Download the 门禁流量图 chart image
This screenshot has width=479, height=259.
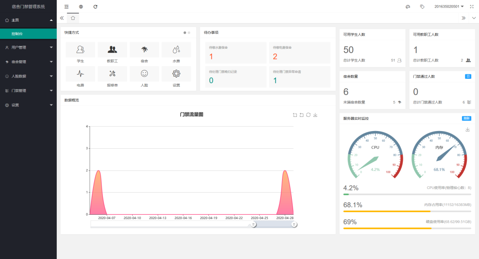pos(315,115)
